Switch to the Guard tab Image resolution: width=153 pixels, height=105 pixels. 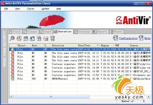click(x=46, y=32)
